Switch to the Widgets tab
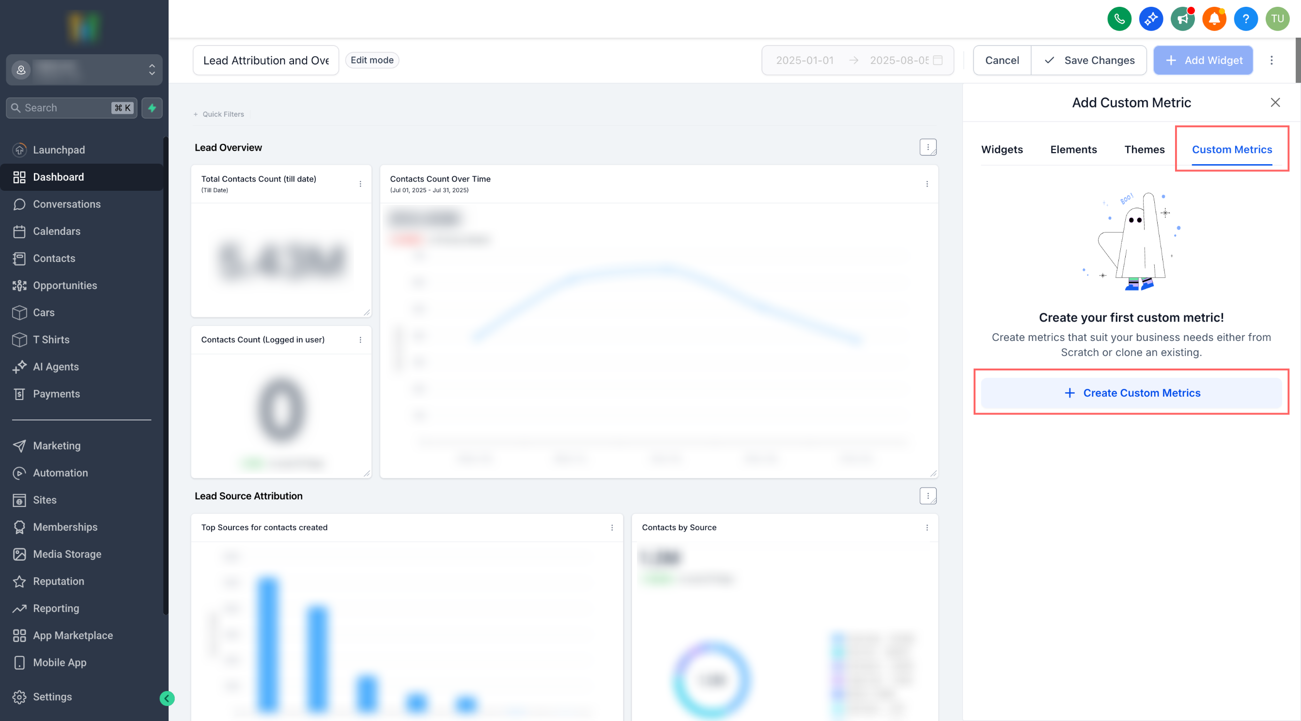The height and width of the screenshot is (721, 1301). tap(1002, 150)
